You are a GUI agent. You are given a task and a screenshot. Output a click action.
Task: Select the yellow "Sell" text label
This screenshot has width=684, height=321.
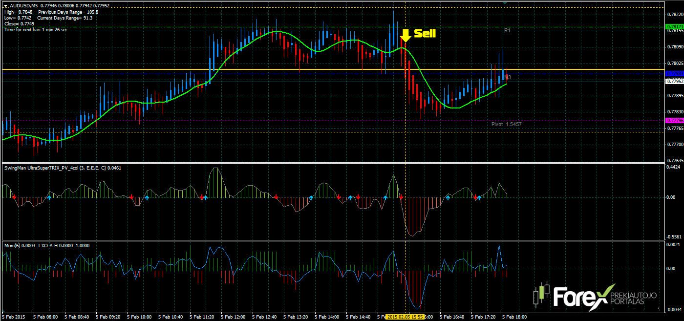425,33
